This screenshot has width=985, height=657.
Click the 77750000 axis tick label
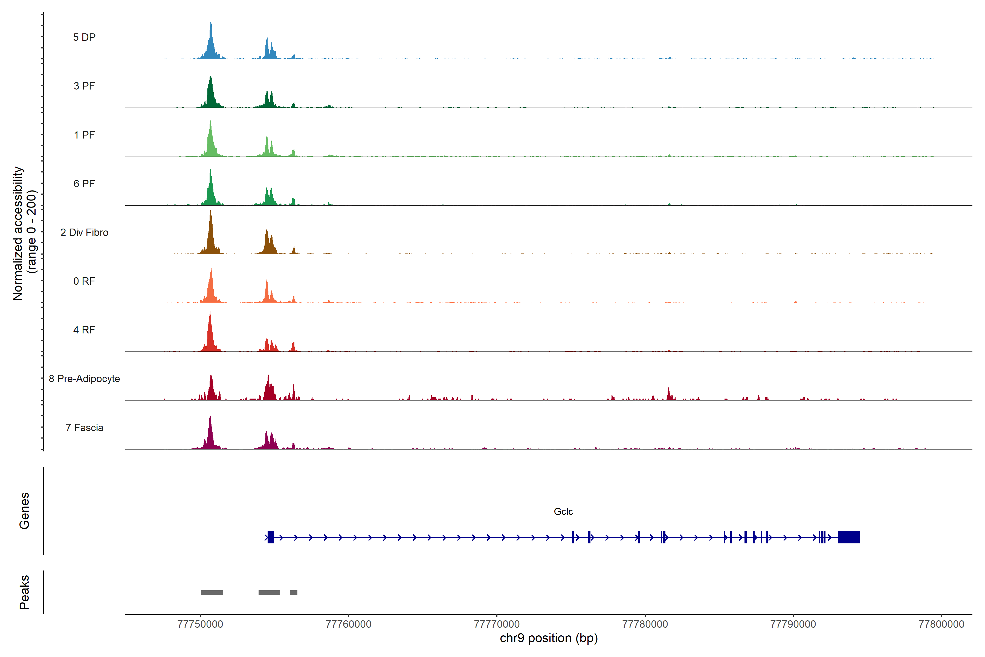(200, 624)
